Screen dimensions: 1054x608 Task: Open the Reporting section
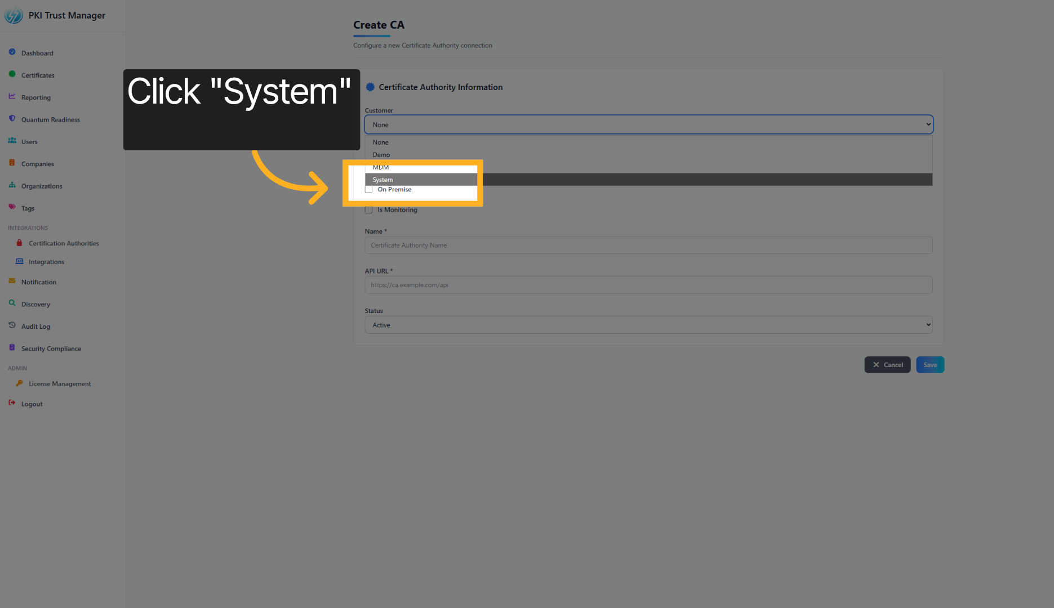36,97
